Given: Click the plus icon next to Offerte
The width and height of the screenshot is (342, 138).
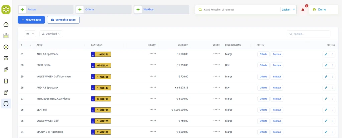Looking at the screenshot, I should (x=80, y=10).
